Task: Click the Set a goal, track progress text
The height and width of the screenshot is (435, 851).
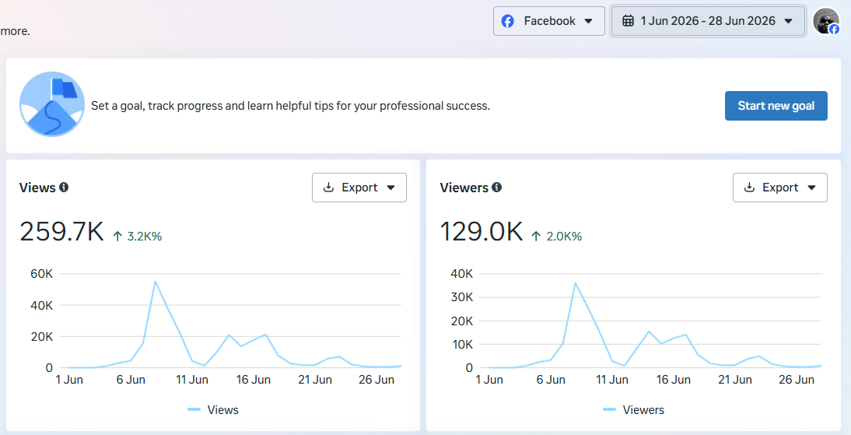Action: point(290,106)
